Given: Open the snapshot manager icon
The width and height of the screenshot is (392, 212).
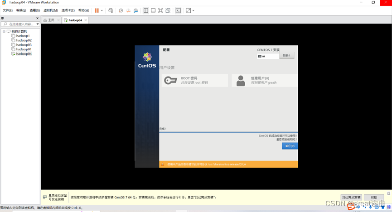Looking at the screenshot, I should [x=136, y=10].
